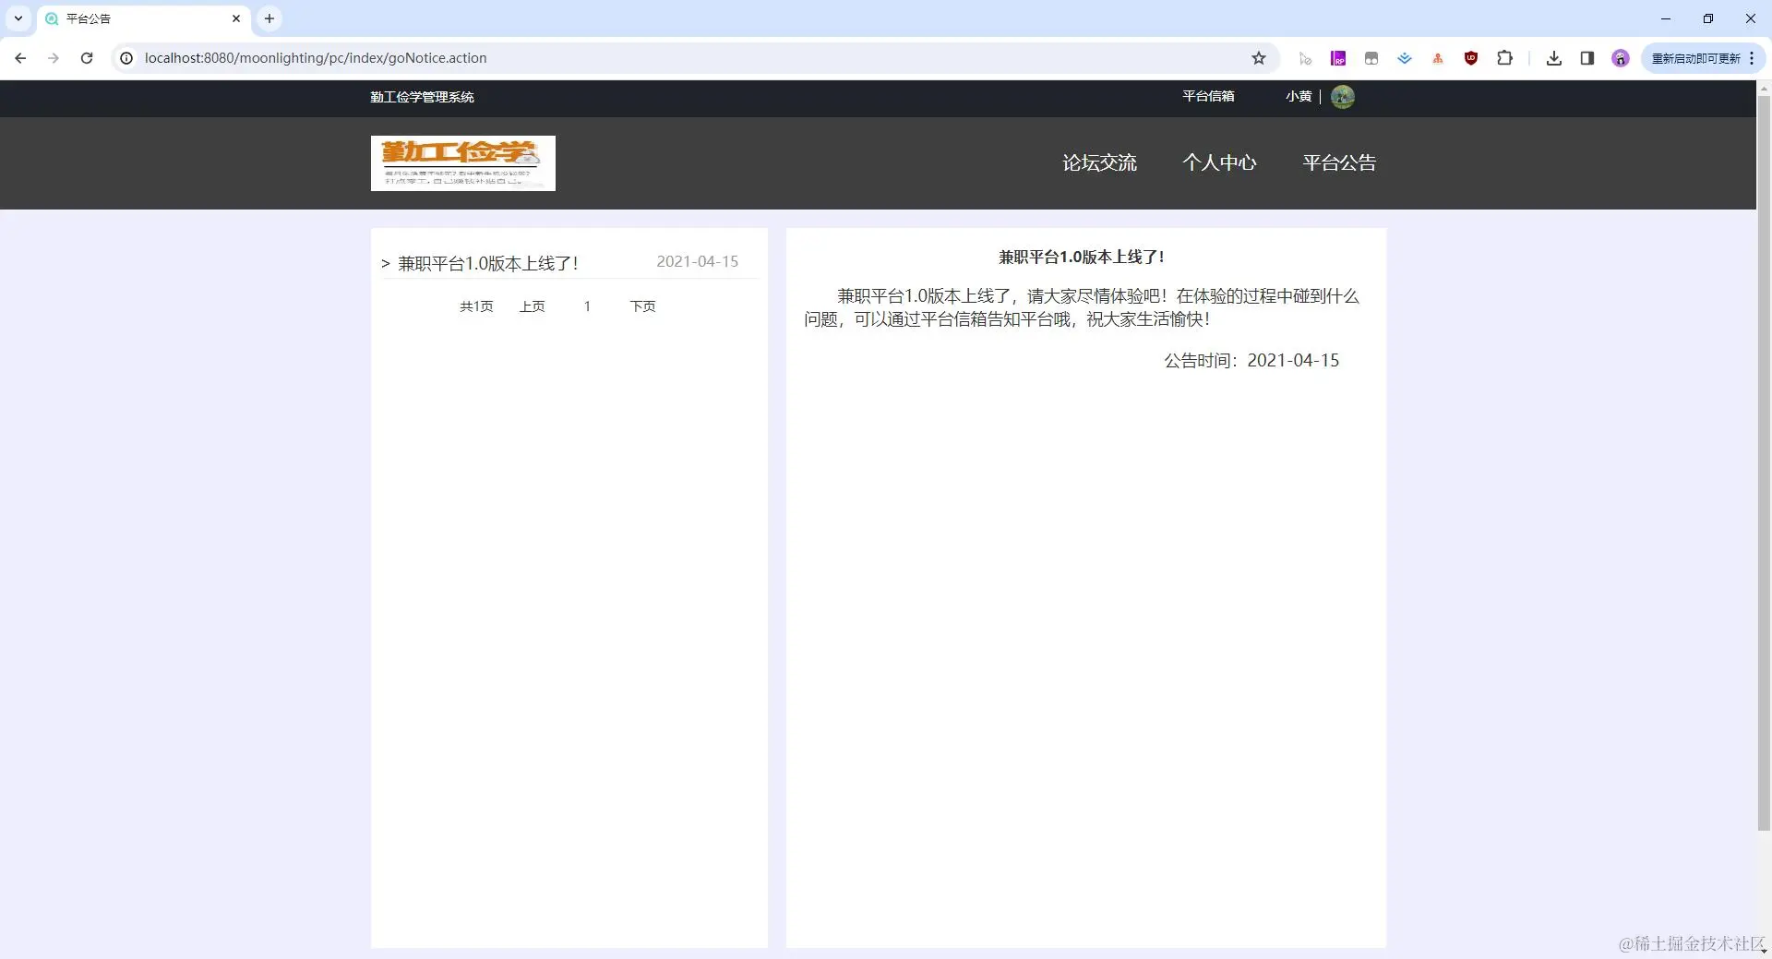Click the scrollbar down arrow
Viewport: 1772px width, 959px height.
point(1764,951)
